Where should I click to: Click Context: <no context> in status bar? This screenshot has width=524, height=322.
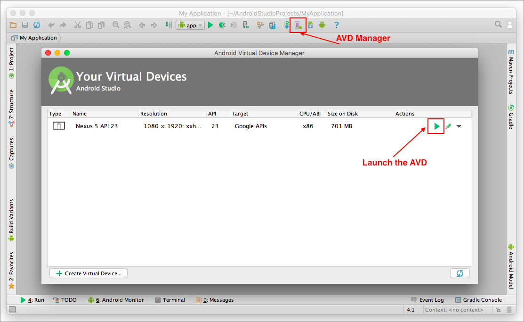click(x=454, y=310)
